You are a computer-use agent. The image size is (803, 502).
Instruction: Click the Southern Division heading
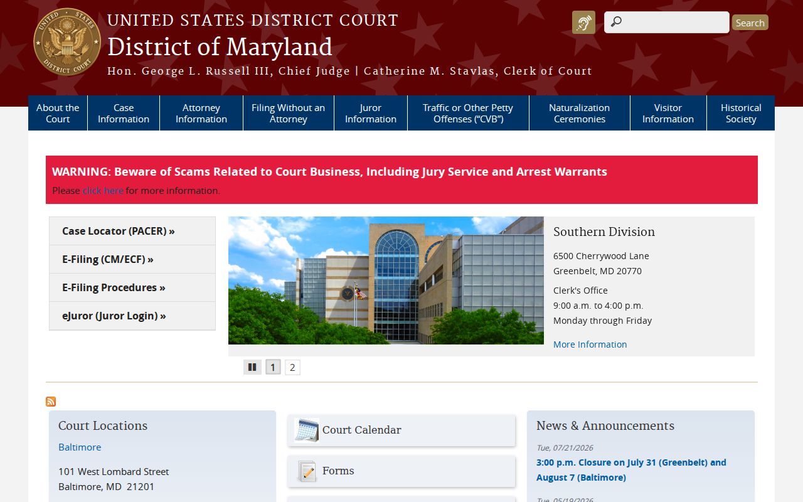pyautogui.click(x=604, y=232)
